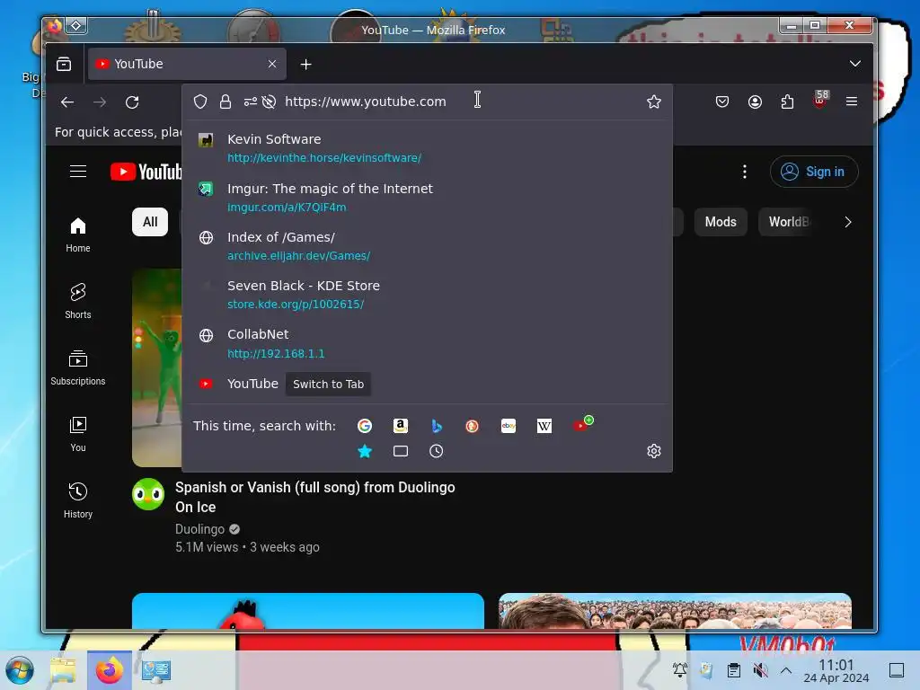Open You section in sidebar
Screen dimensions: 920x690
(x=78, y=434)
